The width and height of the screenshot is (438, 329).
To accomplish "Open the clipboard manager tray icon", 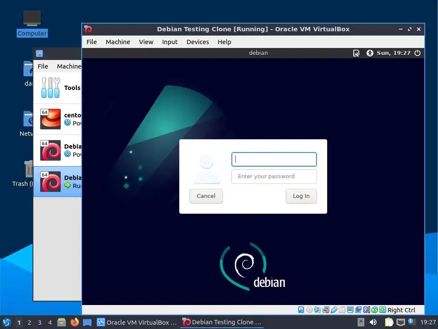I will (389, 322).
